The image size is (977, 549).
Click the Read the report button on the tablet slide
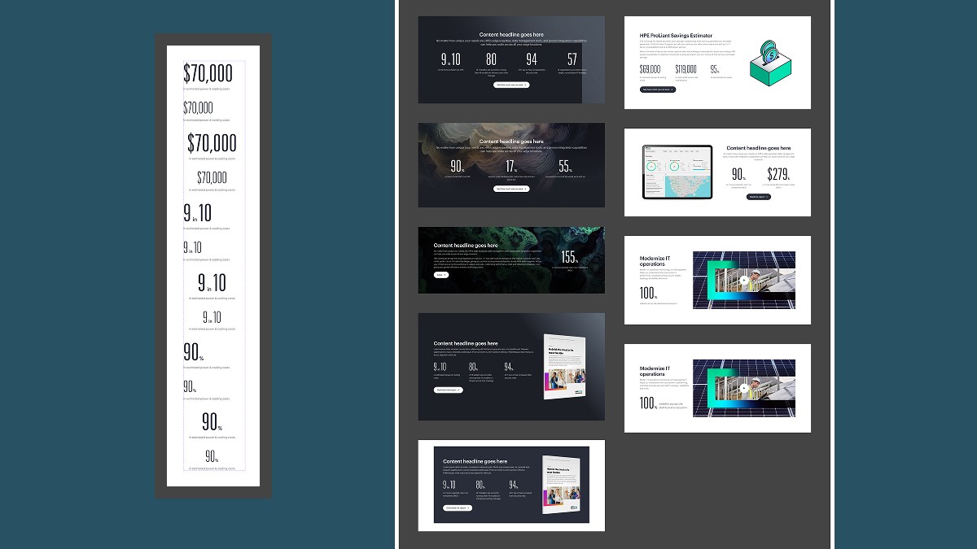(x=759, y=197)
